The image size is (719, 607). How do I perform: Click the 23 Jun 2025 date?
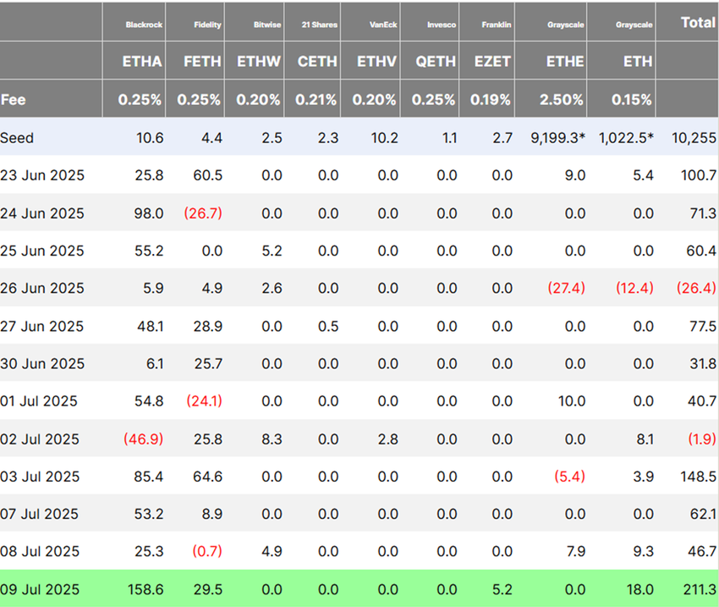pyautogui.click(x=42, y=175)
